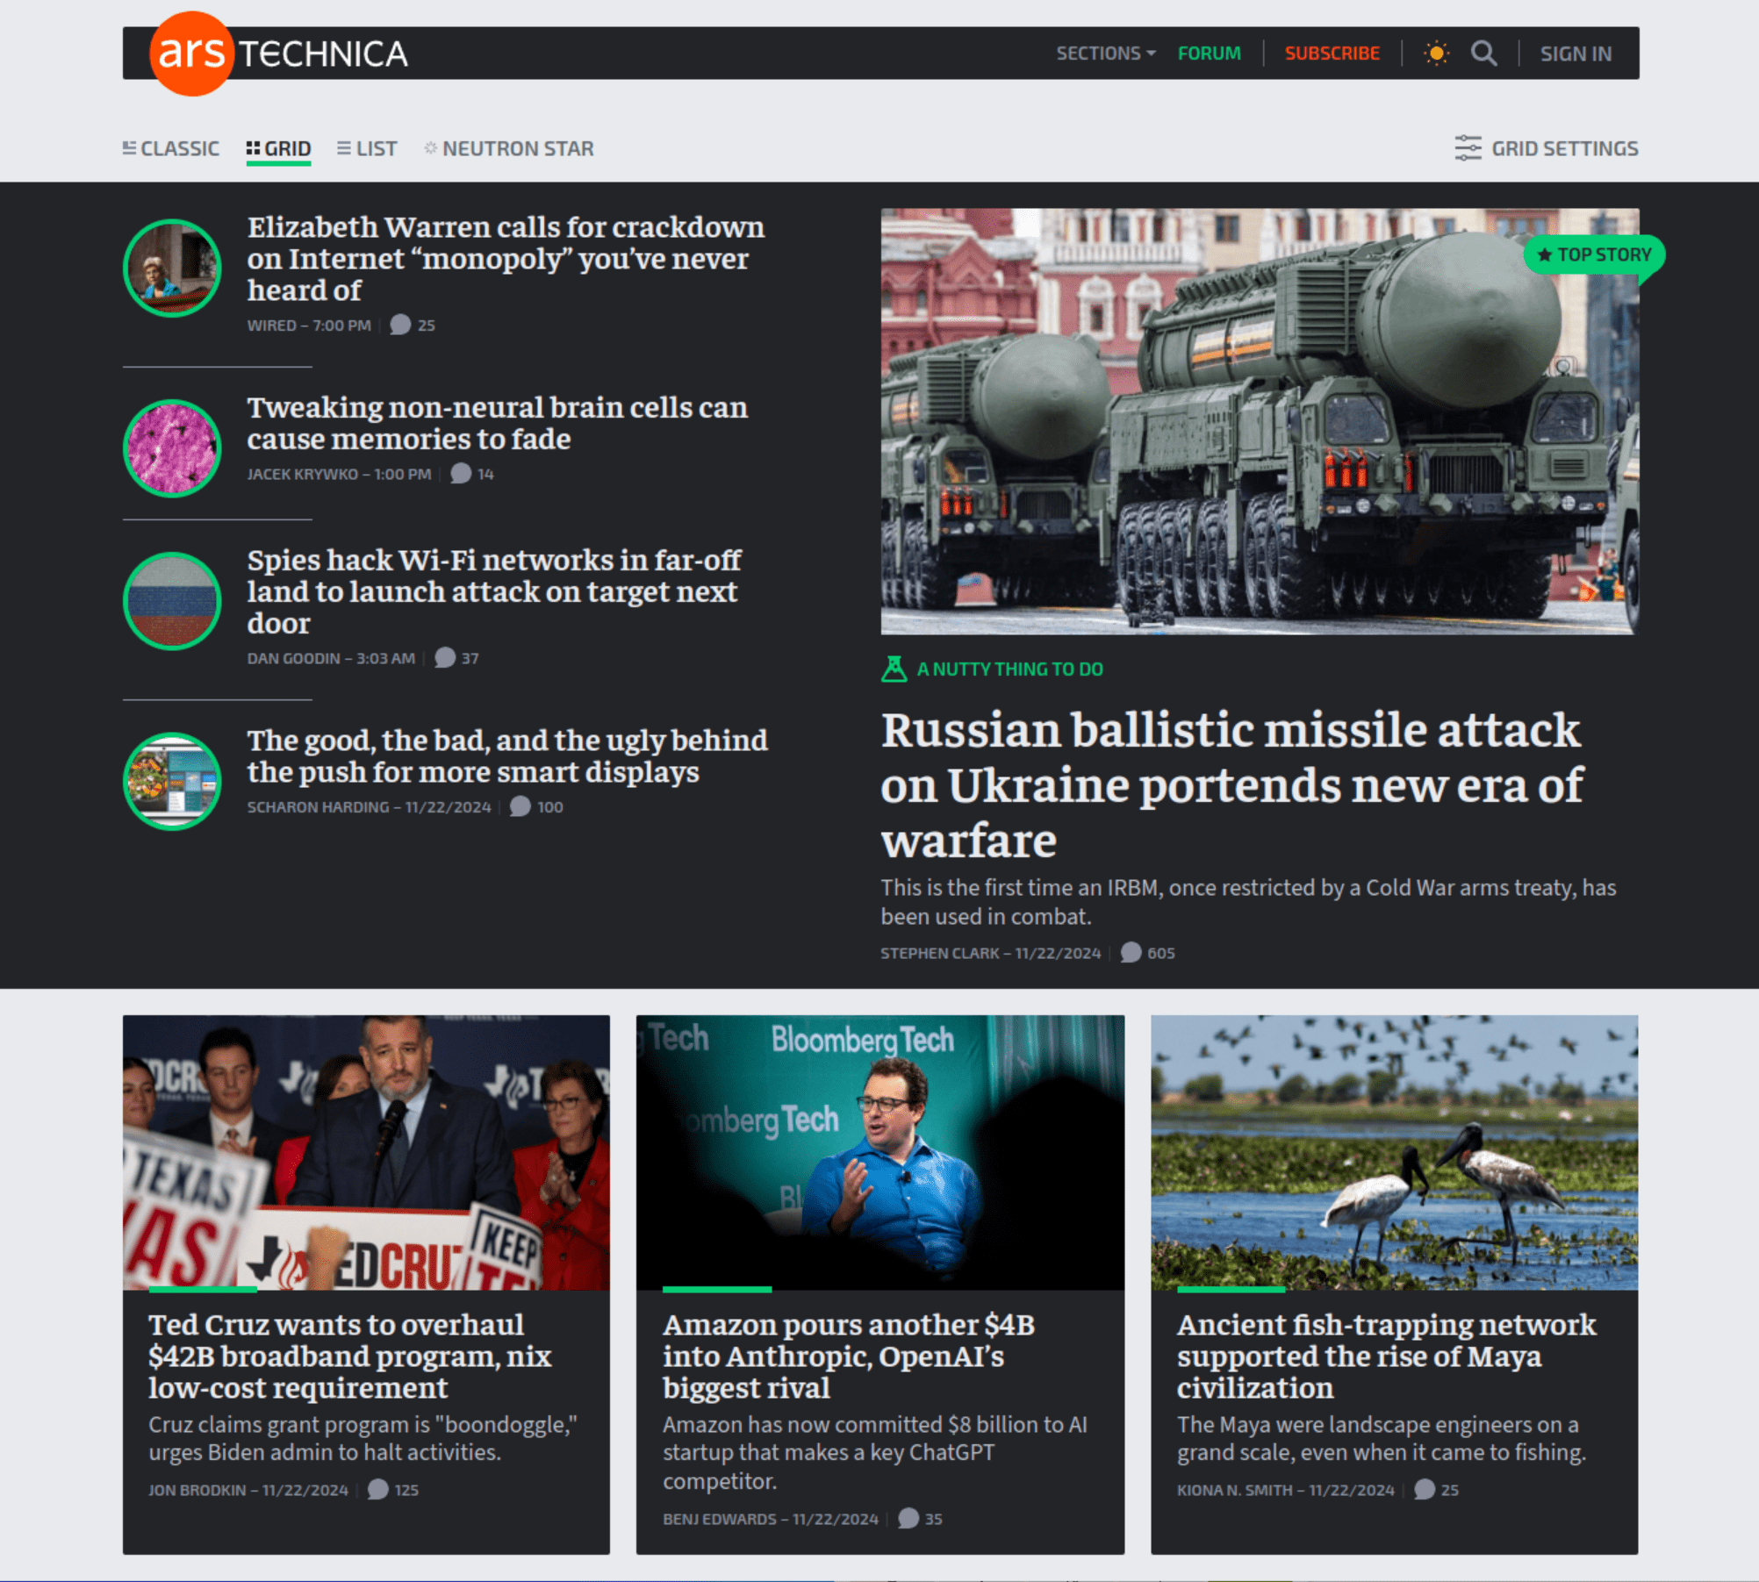Open Grid Settings panel
Viewport: 1759px width, 1582px height.
point(1547,148)
